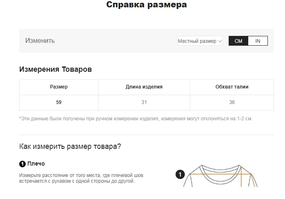The image size is (285, 199).
Task: Click the Обхват талии column header
Action: [x=232, y=87]
